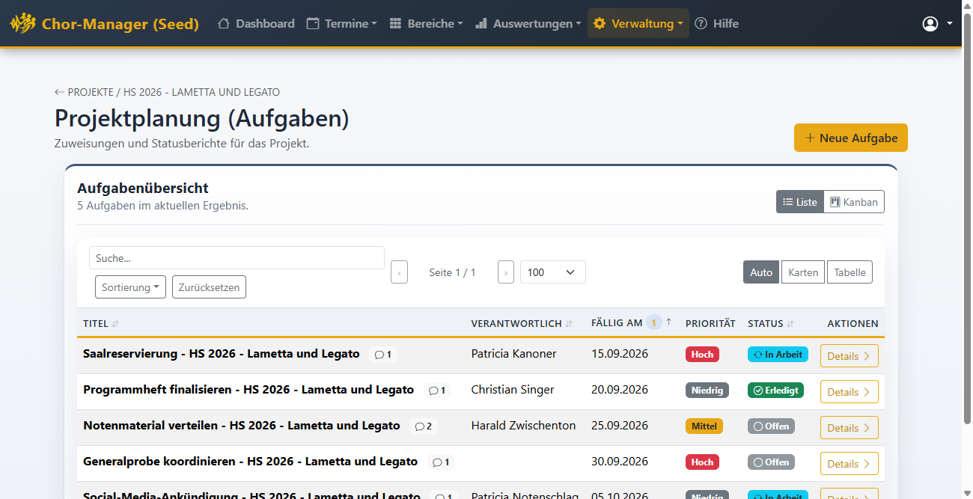Click the date 20.09.2026
The image size is (973, 499).
pyautogui.click(x=620, y=390)
